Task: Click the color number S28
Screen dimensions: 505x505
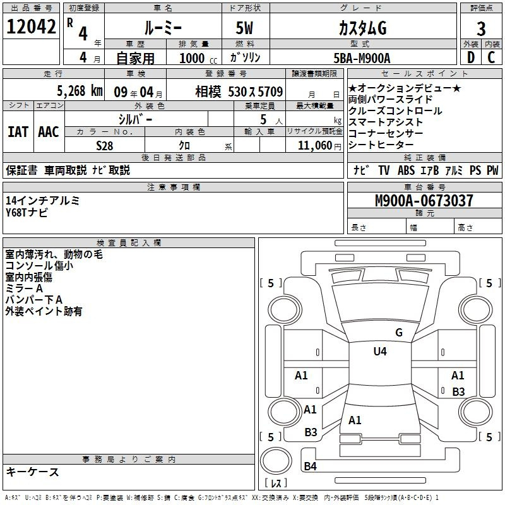Action: 104,146
